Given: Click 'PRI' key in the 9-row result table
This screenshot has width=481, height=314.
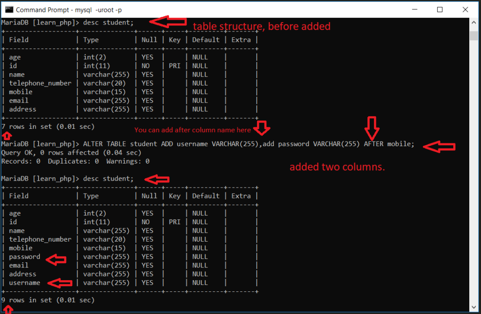Looking at the screenshot, I should (x=175, y=222).
